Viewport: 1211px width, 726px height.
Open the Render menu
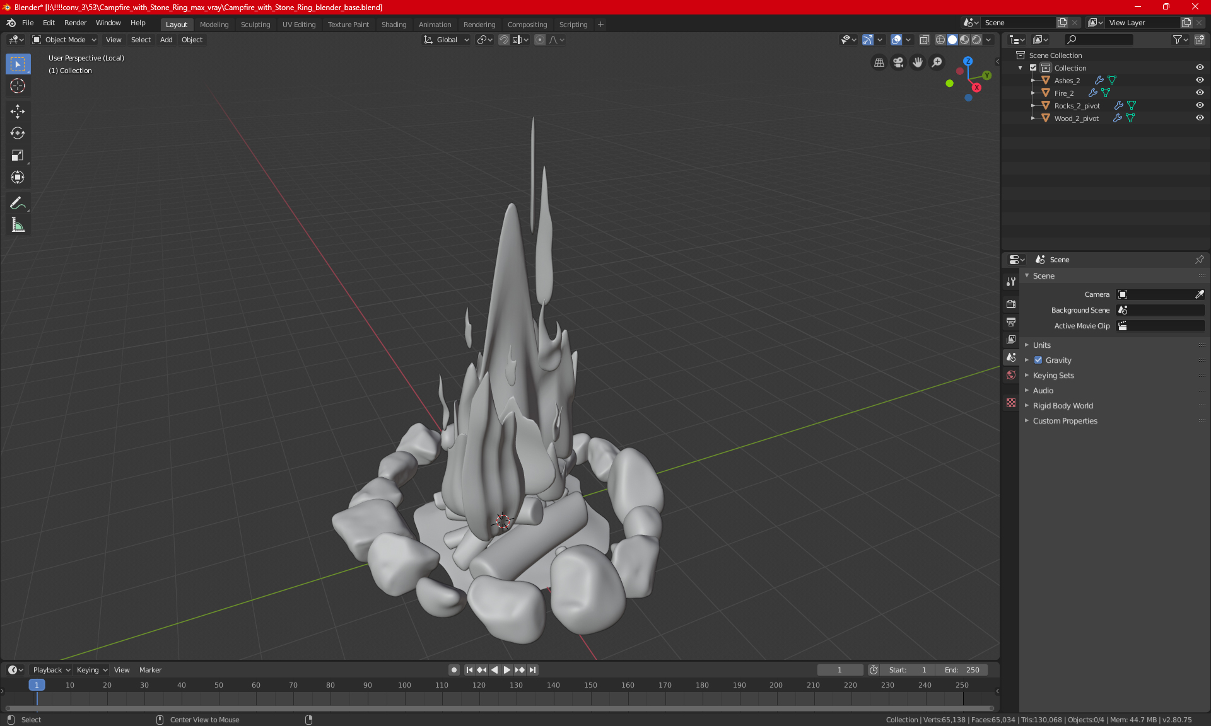pos(75,23)
